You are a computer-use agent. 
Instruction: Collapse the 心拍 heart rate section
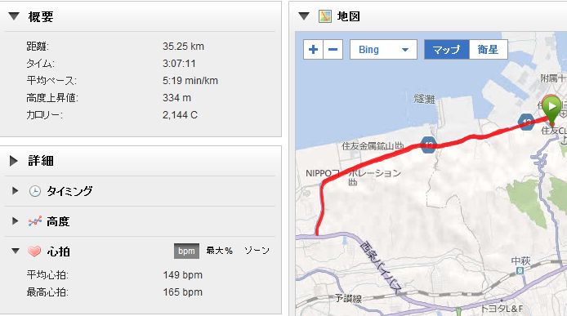tap(16, 251)
